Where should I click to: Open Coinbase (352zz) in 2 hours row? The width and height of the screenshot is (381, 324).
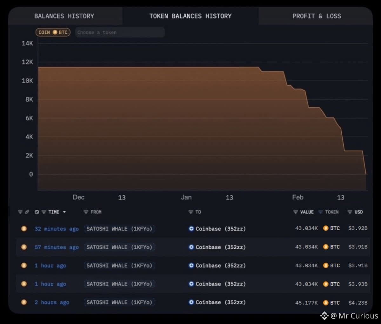221,302
